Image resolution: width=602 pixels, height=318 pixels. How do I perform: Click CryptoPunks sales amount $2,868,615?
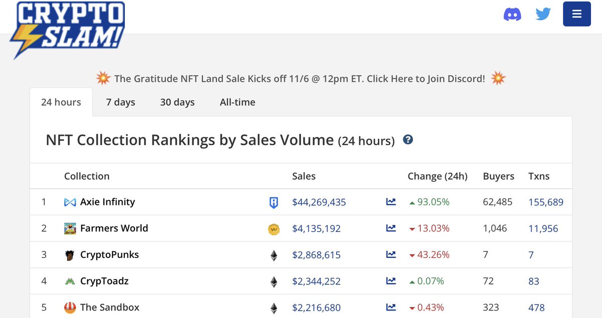tap(317, 255)
